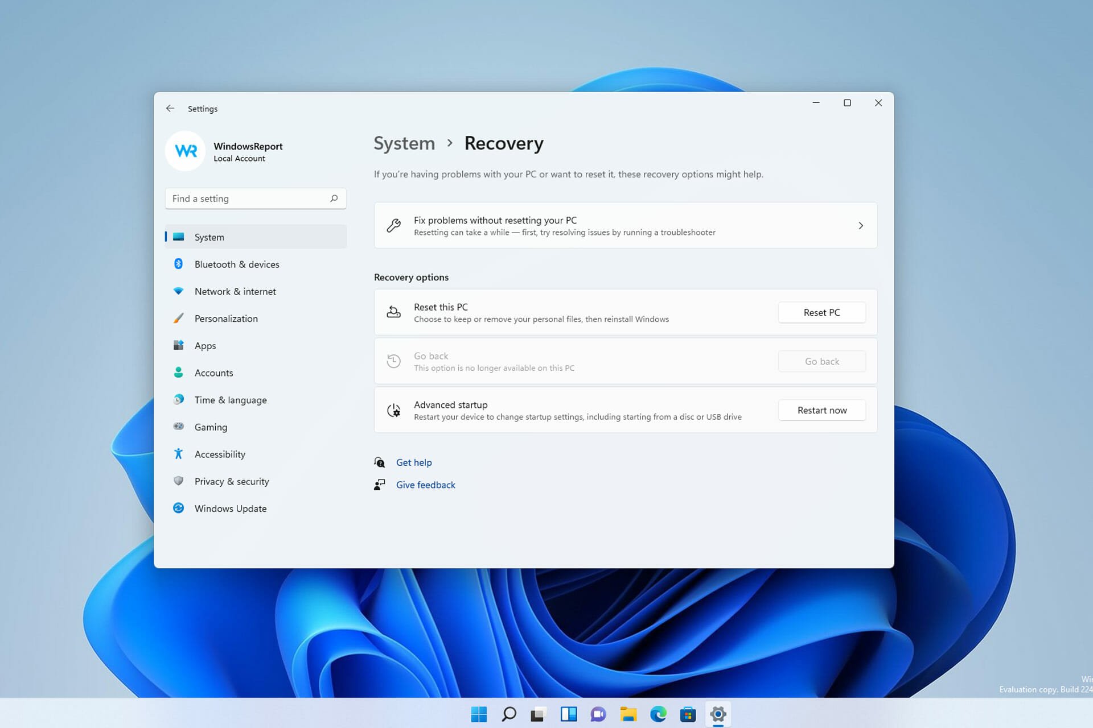Open Personalization settings

tap(256, 318)
